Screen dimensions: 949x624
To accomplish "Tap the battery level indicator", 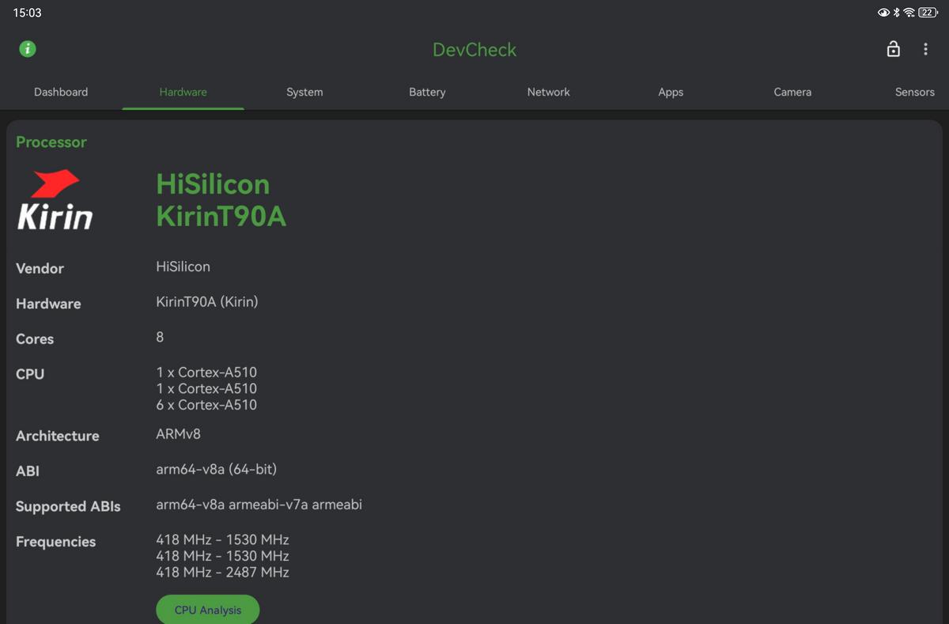I will [928, 13].
